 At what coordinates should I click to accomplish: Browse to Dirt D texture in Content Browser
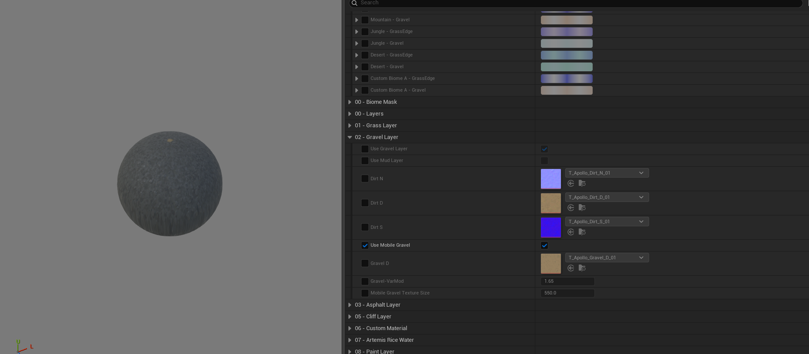pos(582,208)
